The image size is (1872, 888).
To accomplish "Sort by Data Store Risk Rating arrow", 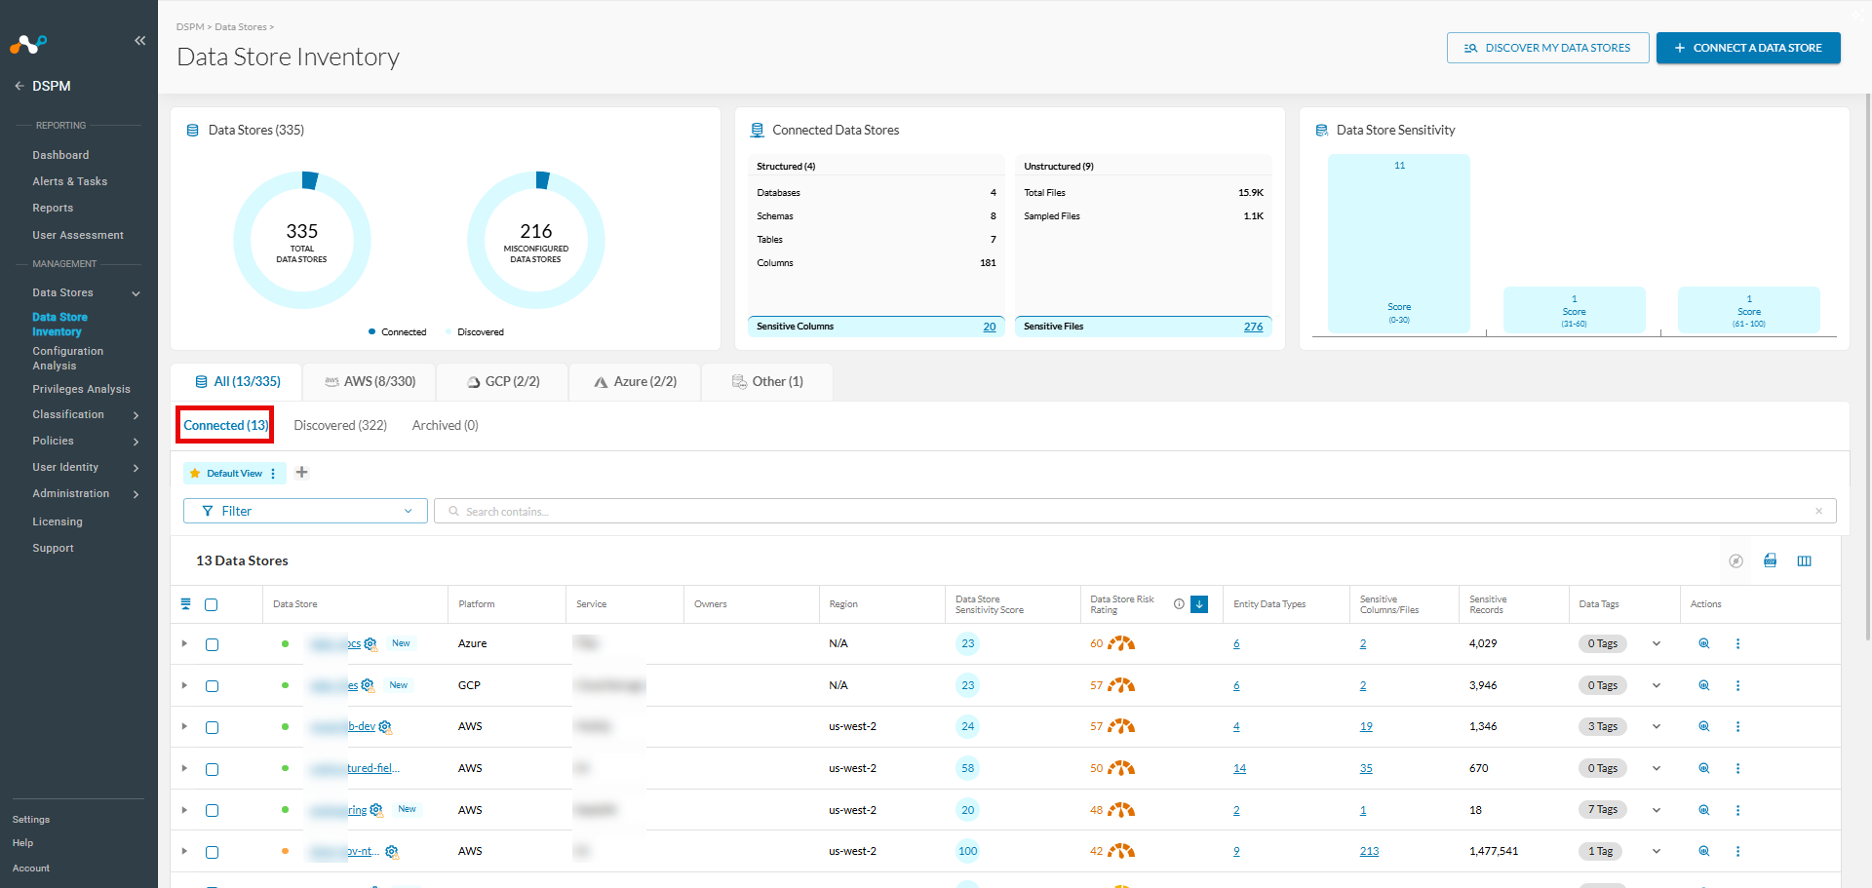I will [x=1199, y=604].
